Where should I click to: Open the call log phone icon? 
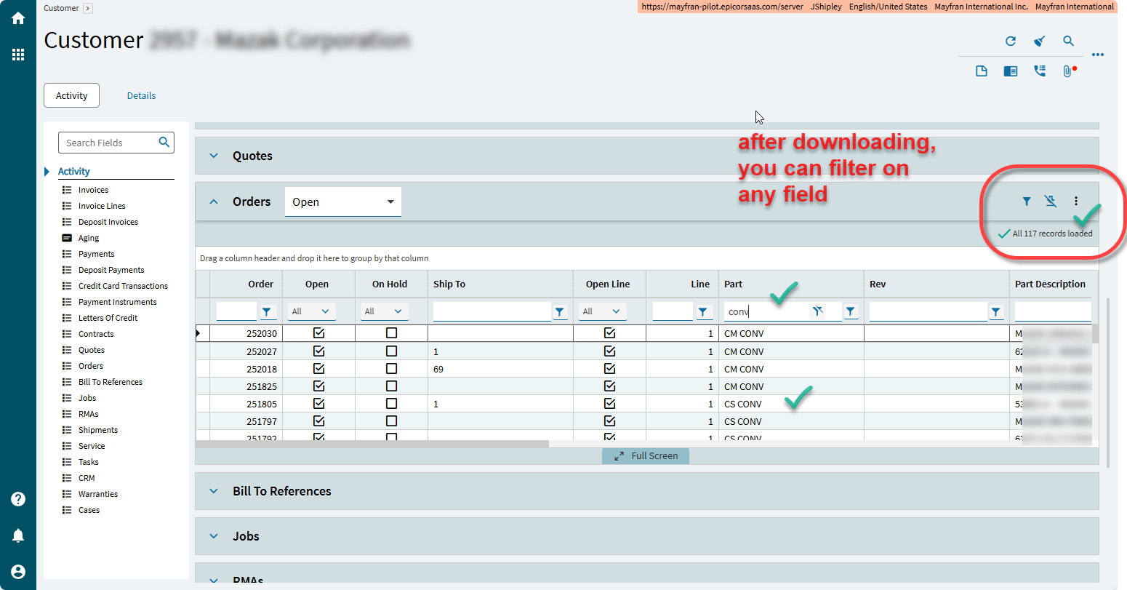click(1040, 71)
